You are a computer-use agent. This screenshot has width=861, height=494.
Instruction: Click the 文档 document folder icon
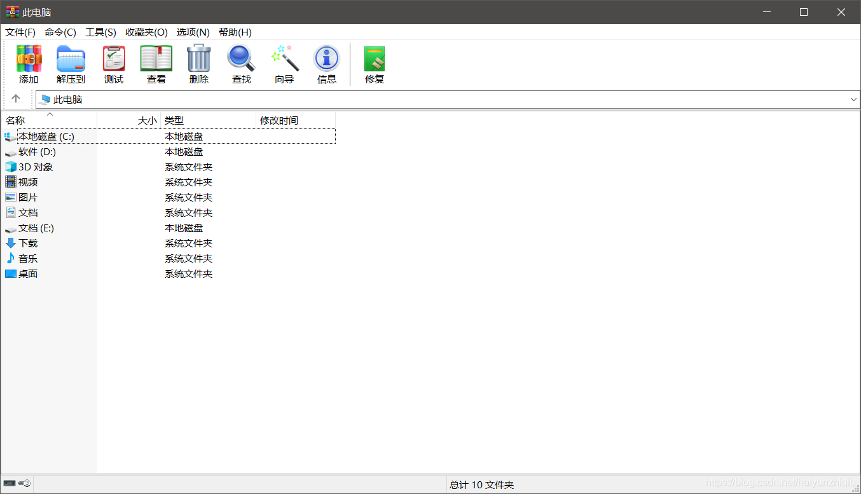11,213
